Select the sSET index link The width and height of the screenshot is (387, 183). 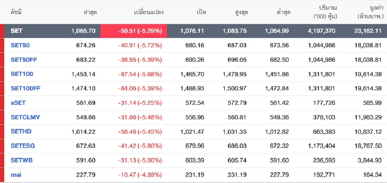point(18,103)
